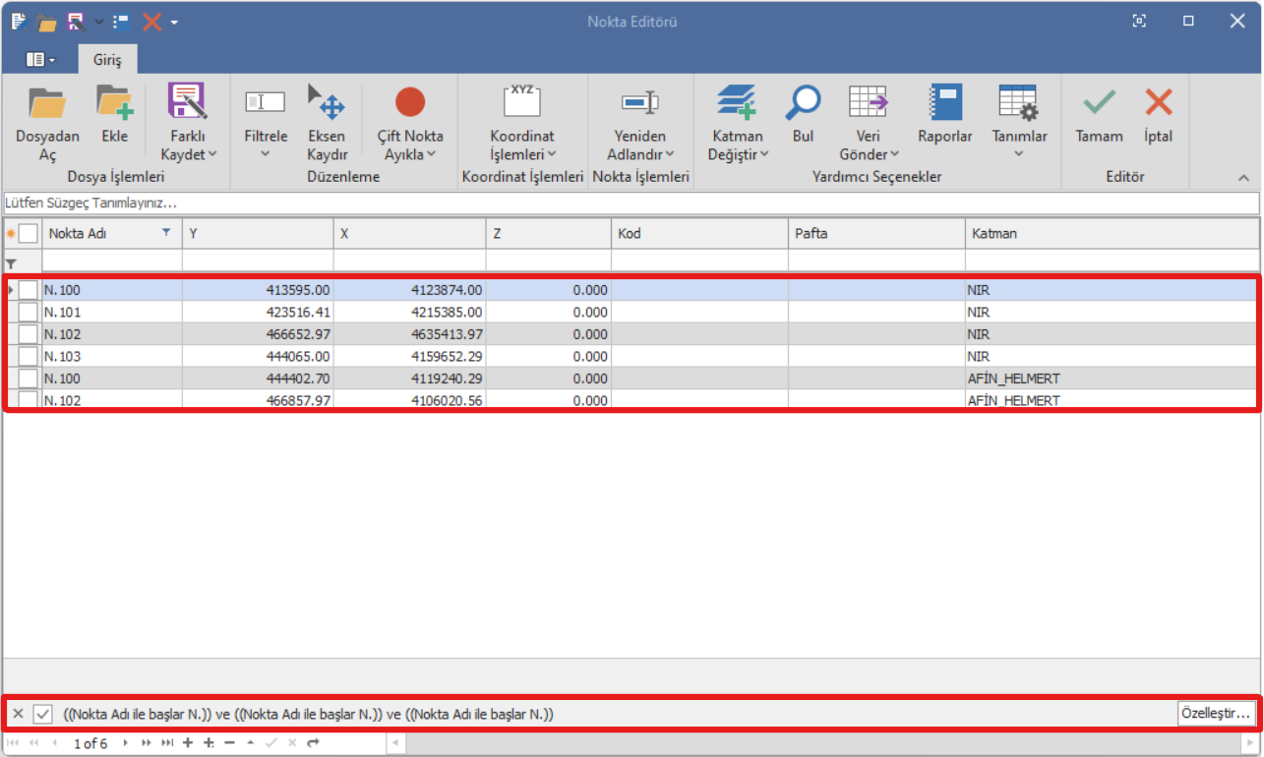Append a new record with plus button
This screenshot has height=757, width=1264.
[188, 743]
